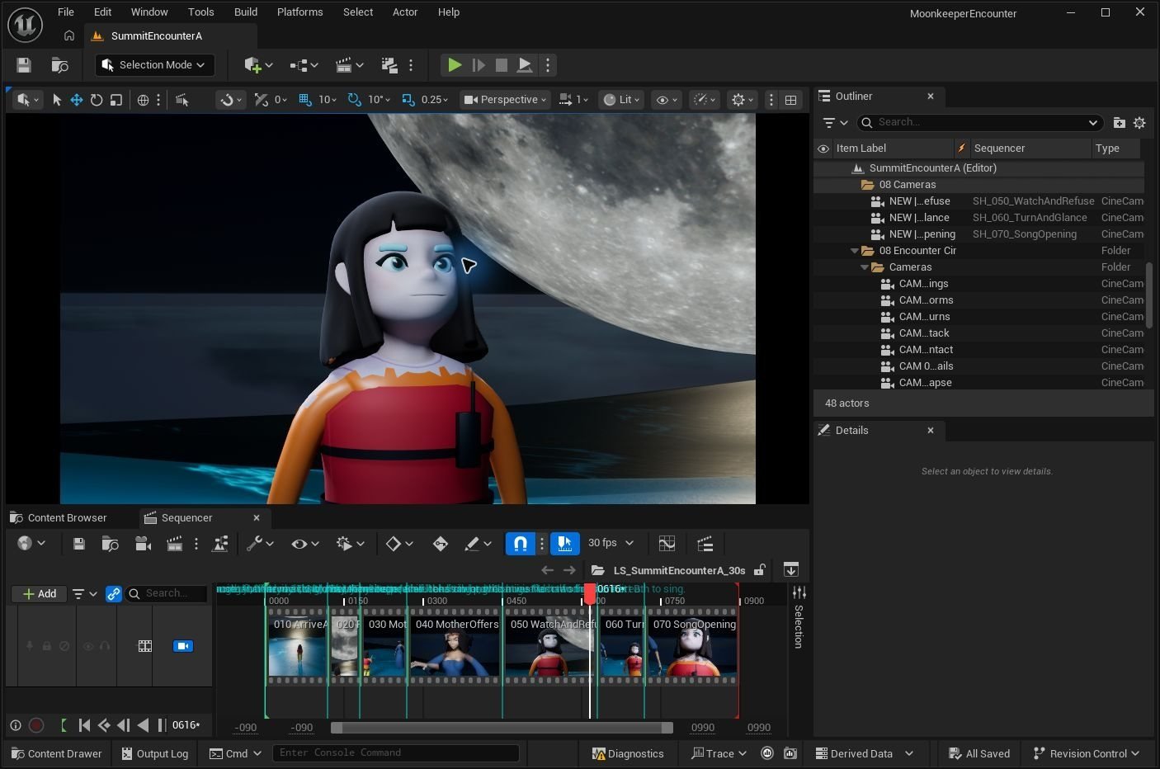The width and height of the screenshot is (1160, 769).
Task: Click in the Outliner search field
Action: tap(979, 122)
